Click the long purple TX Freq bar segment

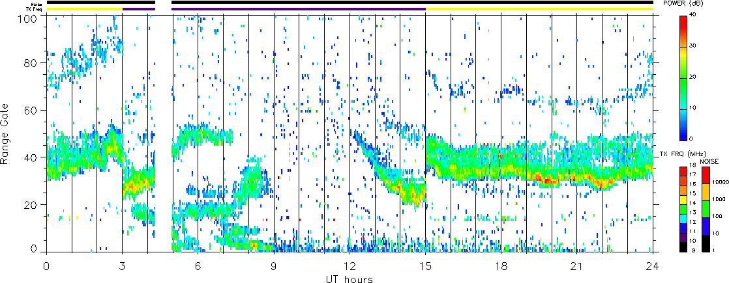point(299,9)
